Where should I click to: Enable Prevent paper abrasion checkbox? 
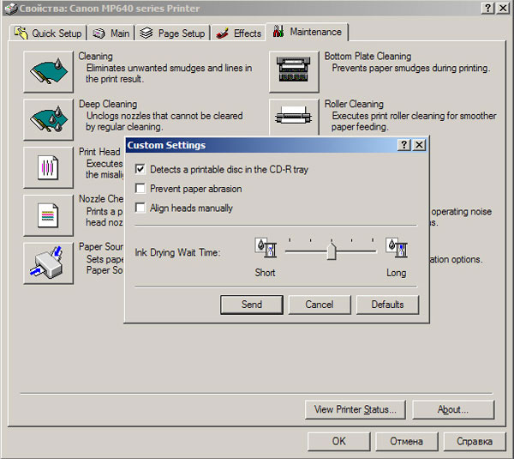coord(140,189)
